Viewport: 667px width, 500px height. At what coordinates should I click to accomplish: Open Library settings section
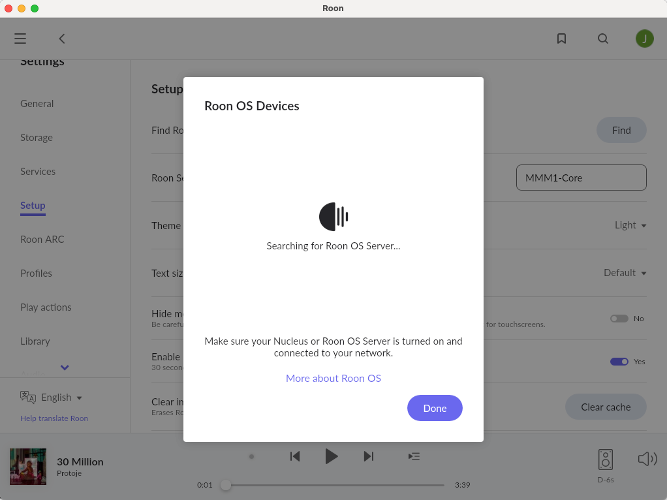pyautogui.click(x=35, y=341)
